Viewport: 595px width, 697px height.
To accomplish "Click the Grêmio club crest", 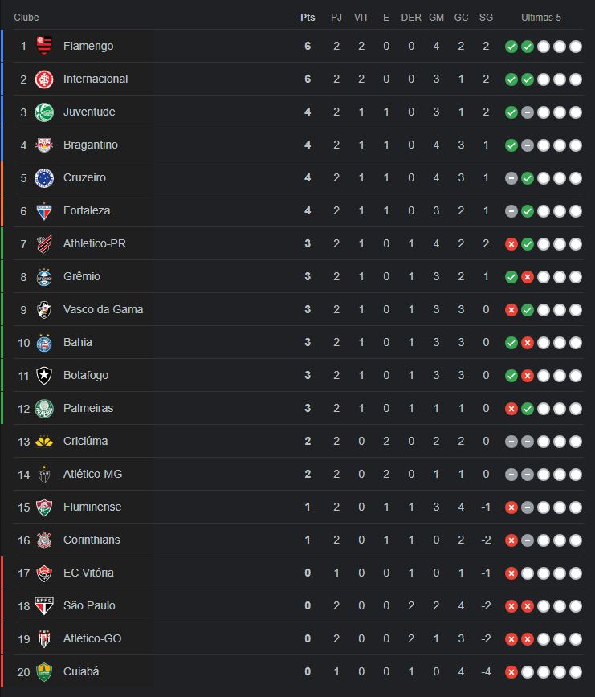I will (44, 276).
